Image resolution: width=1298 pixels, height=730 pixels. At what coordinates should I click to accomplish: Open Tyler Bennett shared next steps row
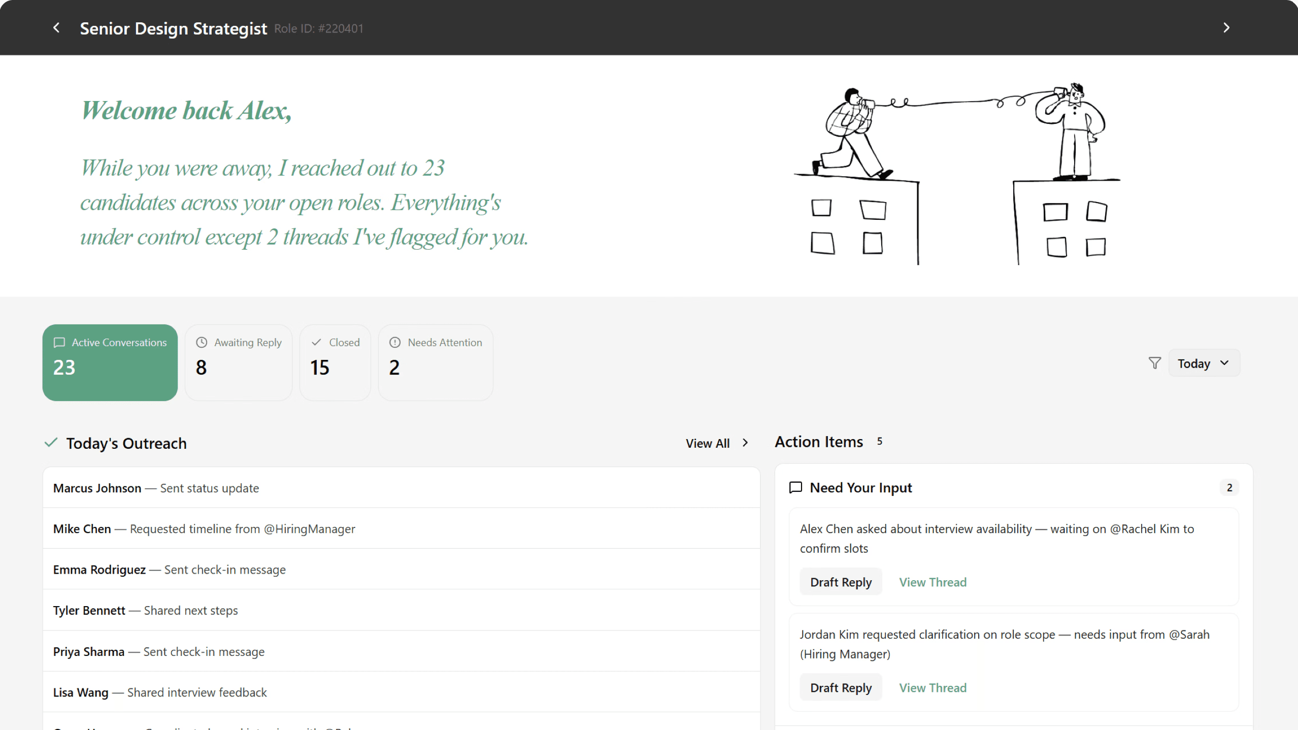pos(402,610)
